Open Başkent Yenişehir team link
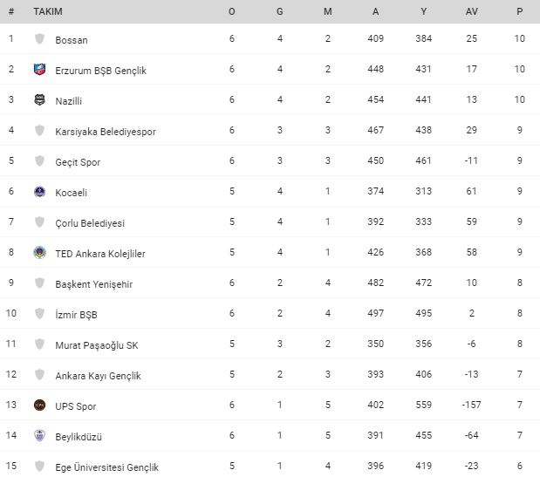540x477 pixels. click(x=93, y=284)
